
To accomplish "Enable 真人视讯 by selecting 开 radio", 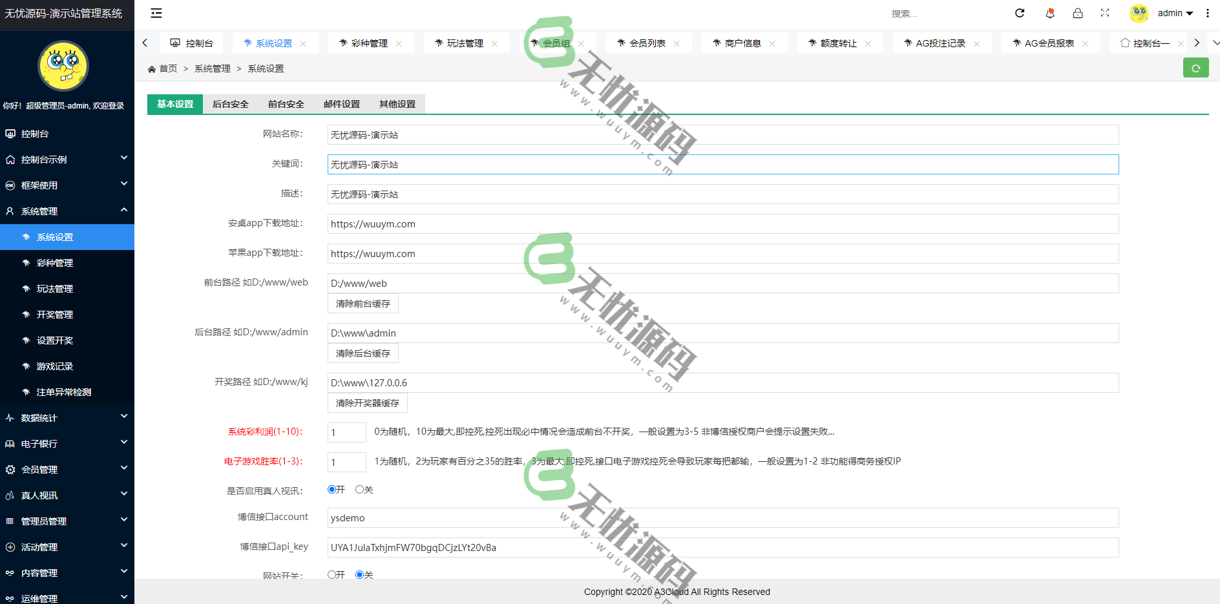I will tap(331, 490).
